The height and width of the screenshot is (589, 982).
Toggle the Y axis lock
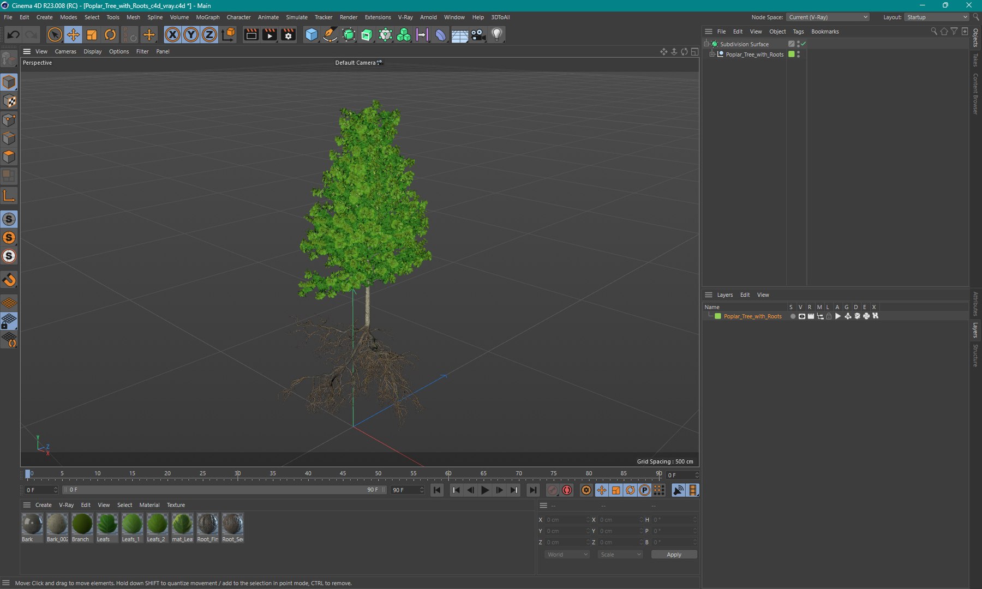point(191,35)
